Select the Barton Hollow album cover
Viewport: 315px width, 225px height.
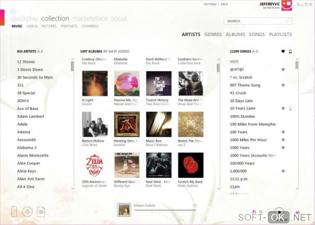[95, 124]
